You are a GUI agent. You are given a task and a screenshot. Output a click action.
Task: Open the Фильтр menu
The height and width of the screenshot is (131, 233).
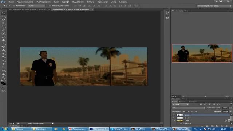(90, 2)
